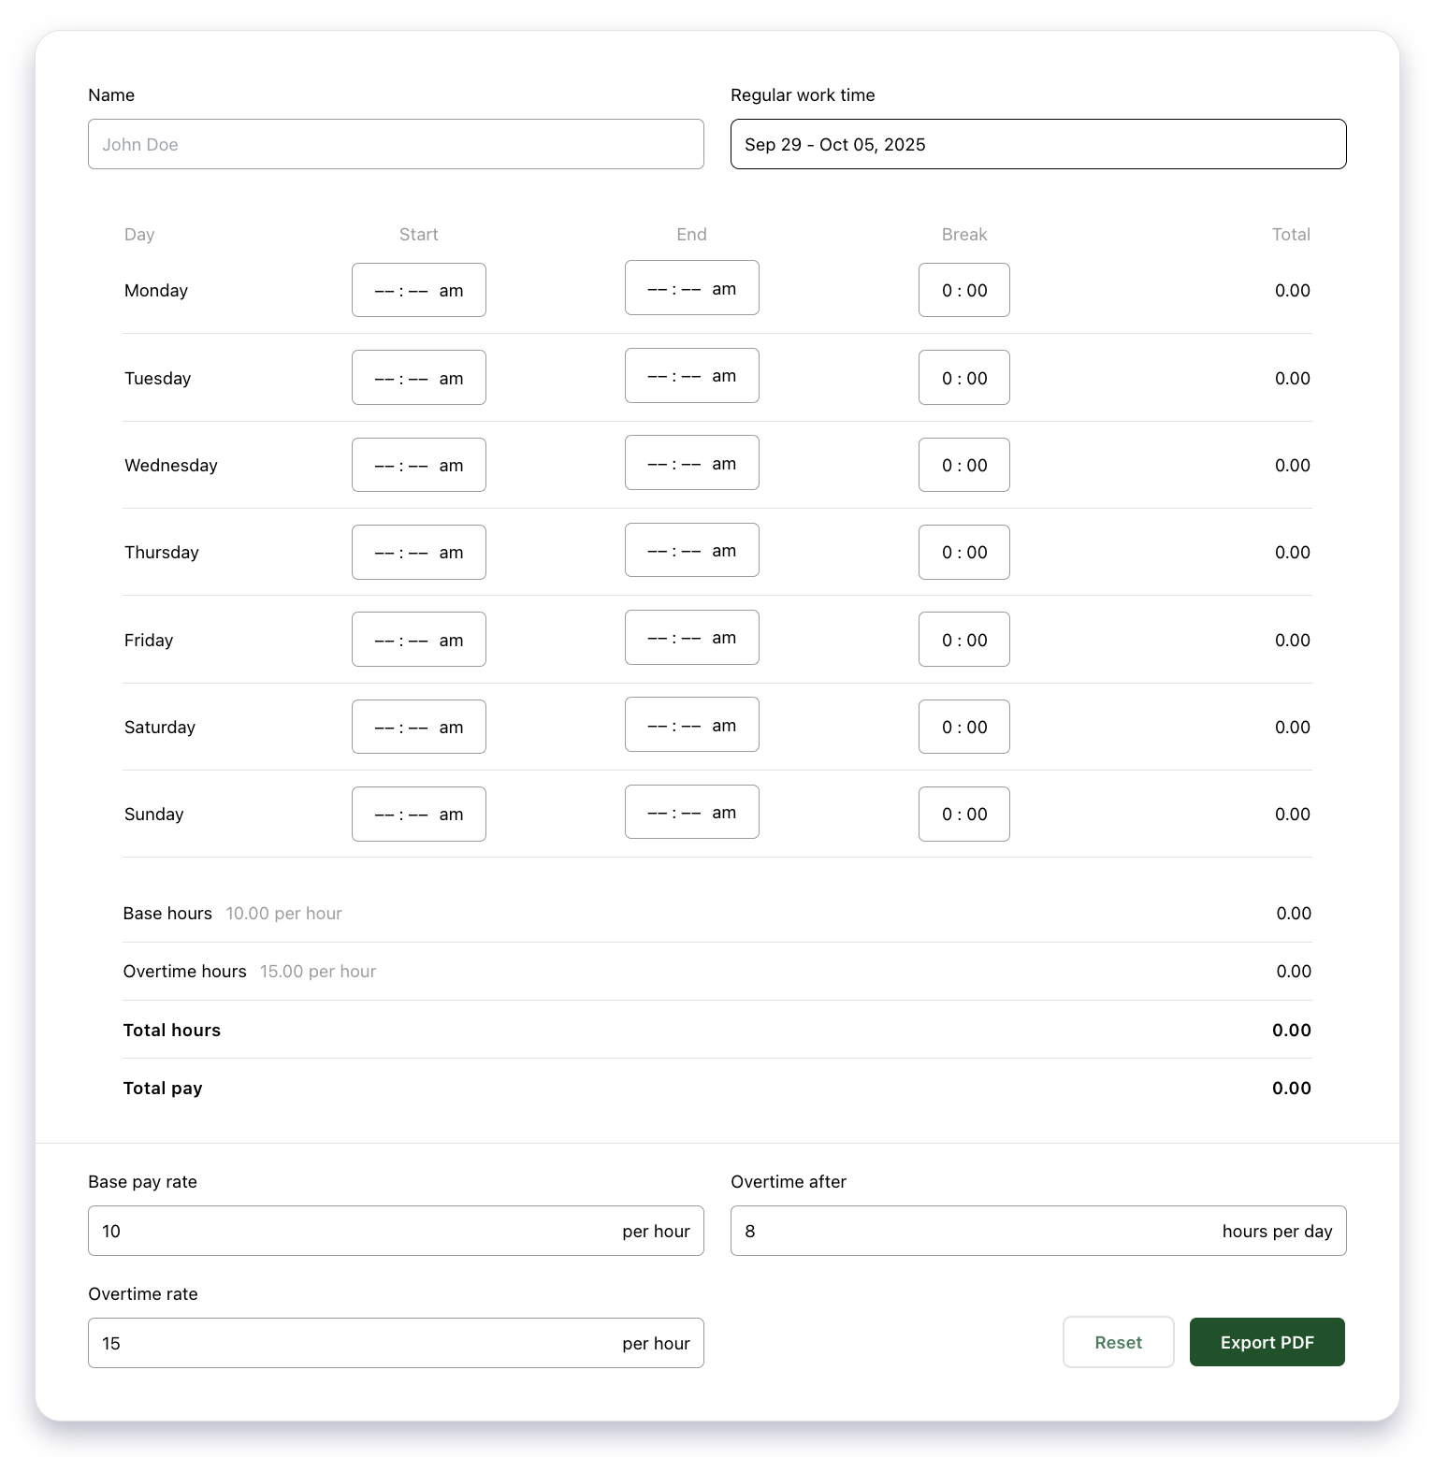Click Friday start time field

click(x=418, y=640)
